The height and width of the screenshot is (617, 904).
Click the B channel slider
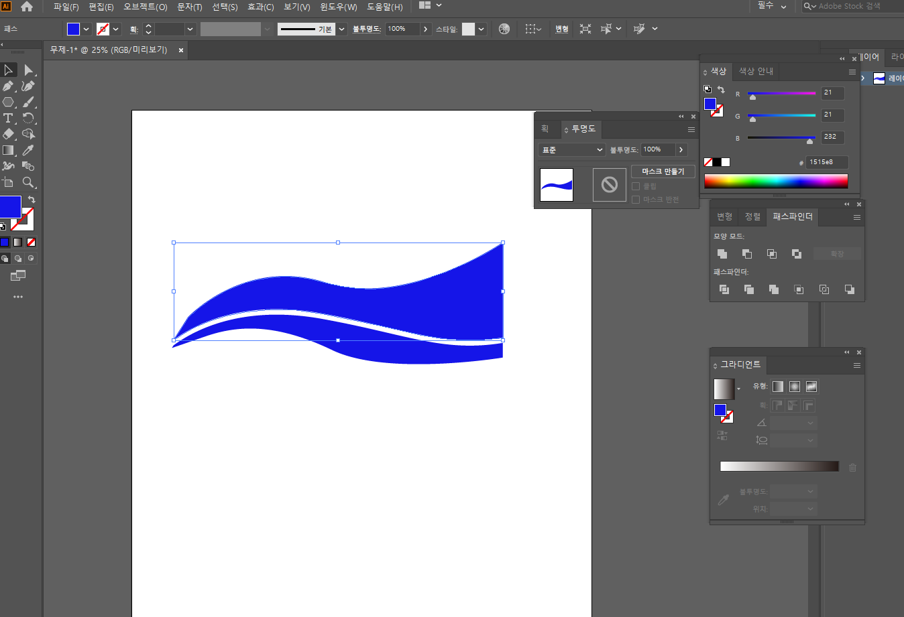[781, 138]
